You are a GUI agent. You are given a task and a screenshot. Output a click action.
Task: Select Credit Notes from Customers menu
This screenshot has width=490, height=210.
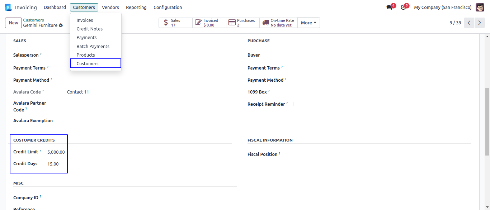[90, 29]
